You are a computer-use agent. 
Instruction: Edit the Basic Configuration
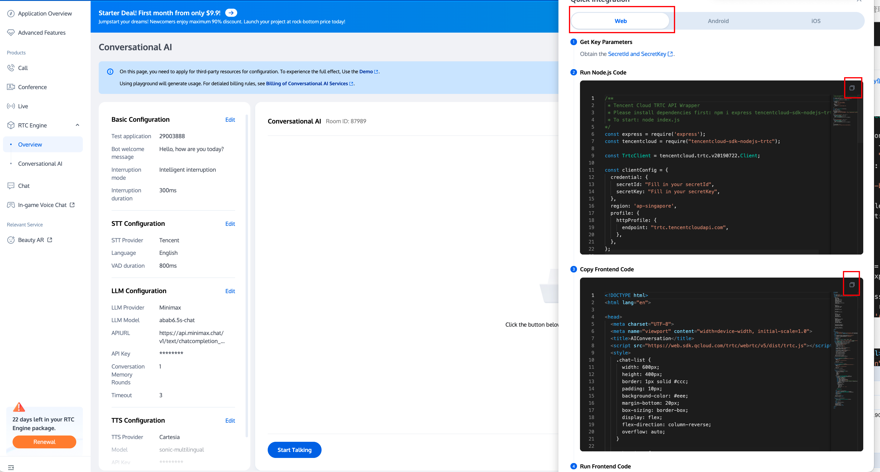(x=230, y=120)
